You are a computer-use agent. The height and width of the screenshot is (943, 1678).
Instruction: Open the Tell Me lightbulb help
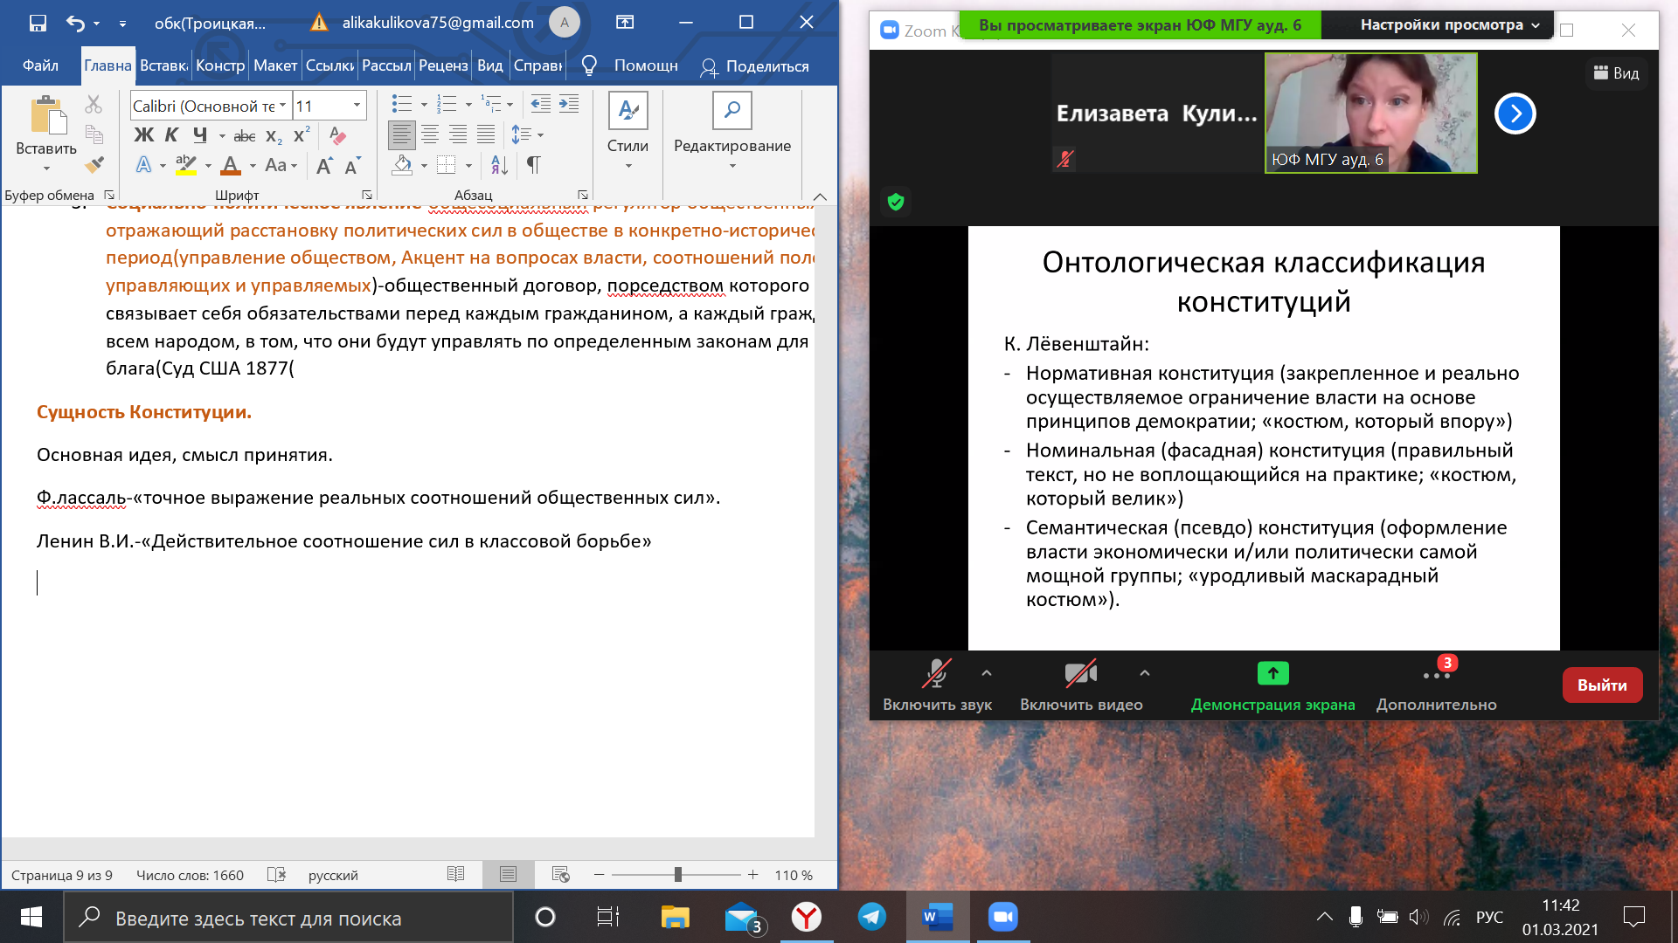(x=589, y=65)
